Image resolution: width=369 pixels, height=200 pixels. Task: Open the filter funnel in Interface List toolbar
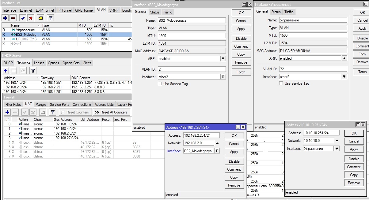coord(51,18)
